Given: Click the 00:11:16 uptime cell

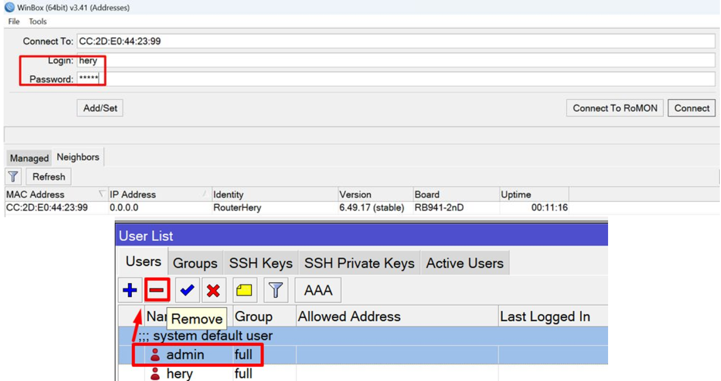Looking at the screenshot, I should [550, 208].
